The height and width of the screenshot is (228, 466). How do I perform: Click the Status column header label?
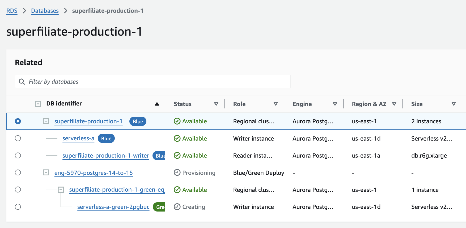pyautogui.click(x=183, y=104)
